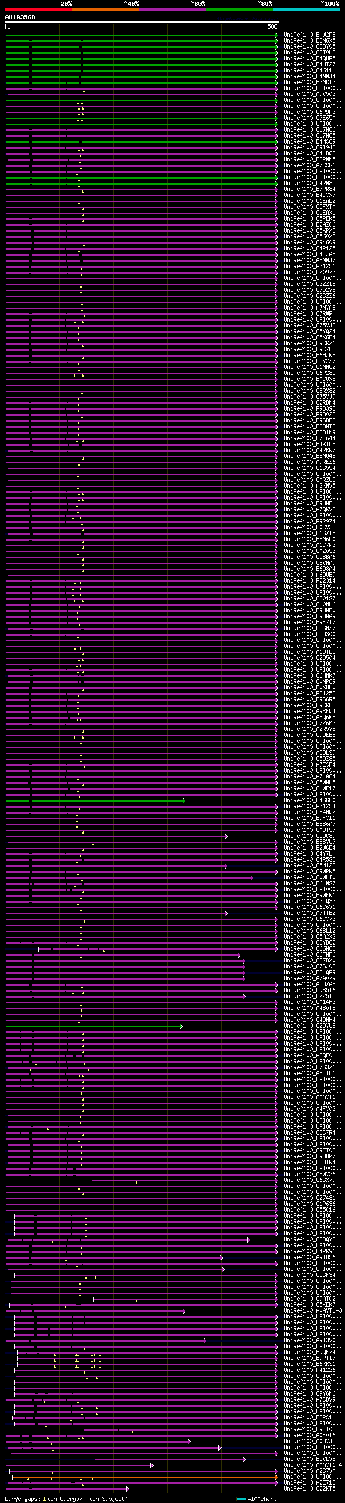
Task: Click UniRef100_A2E718 label
Action: coord(309,1482)
